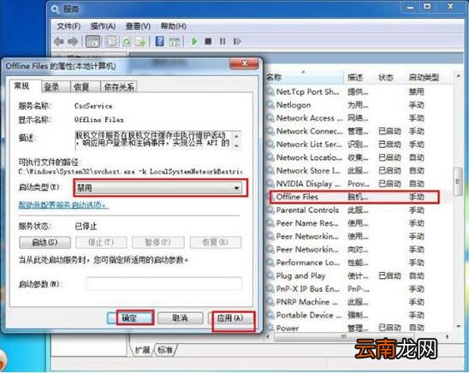Start service with the green play icon

(x=194, y=41)
